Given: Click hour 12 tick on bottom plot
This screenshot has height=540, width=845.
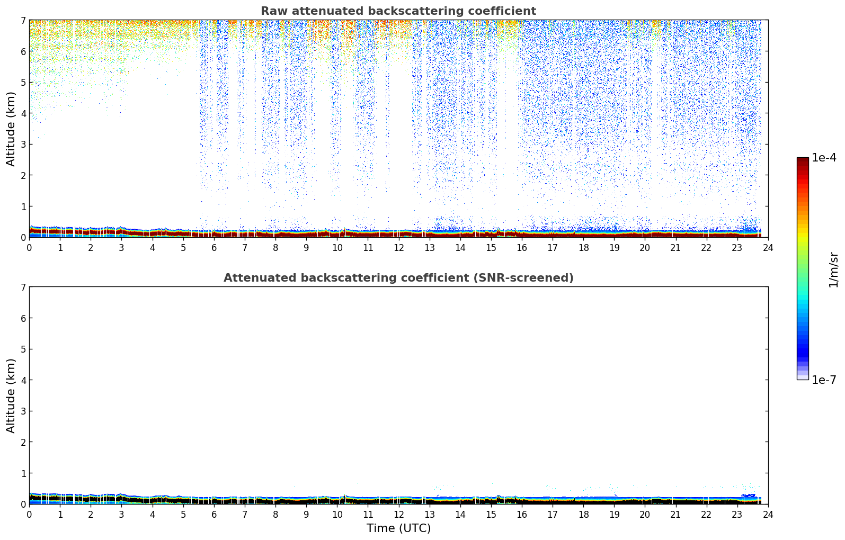Looking at the screenshot, I should point(398,514).
